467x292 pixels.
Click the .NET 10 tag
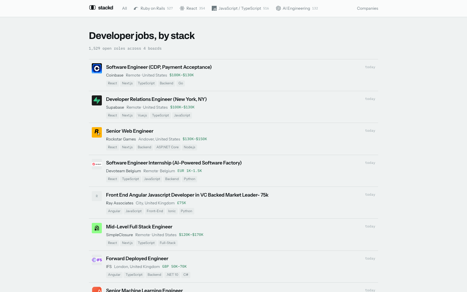coord(172,275)
